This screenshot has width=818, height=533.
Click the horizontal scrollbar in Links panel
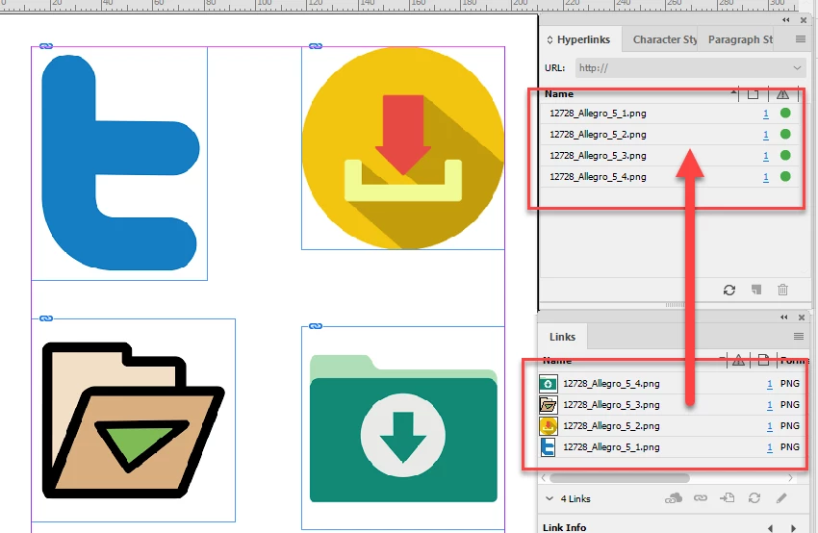(x=620, y=478)
